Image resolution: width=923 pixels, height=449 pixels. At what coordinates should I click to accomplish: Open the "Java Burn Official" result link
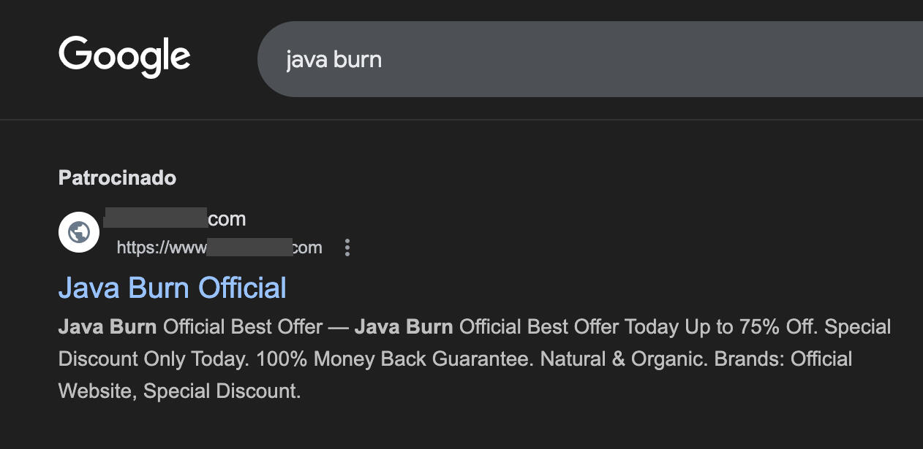click(x=173, y=288)
